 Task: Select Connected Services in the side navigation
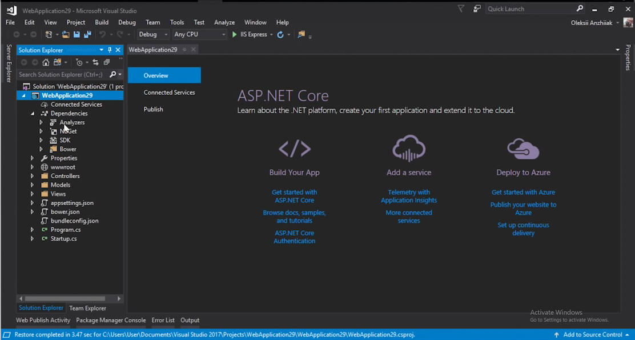point(169,93)
